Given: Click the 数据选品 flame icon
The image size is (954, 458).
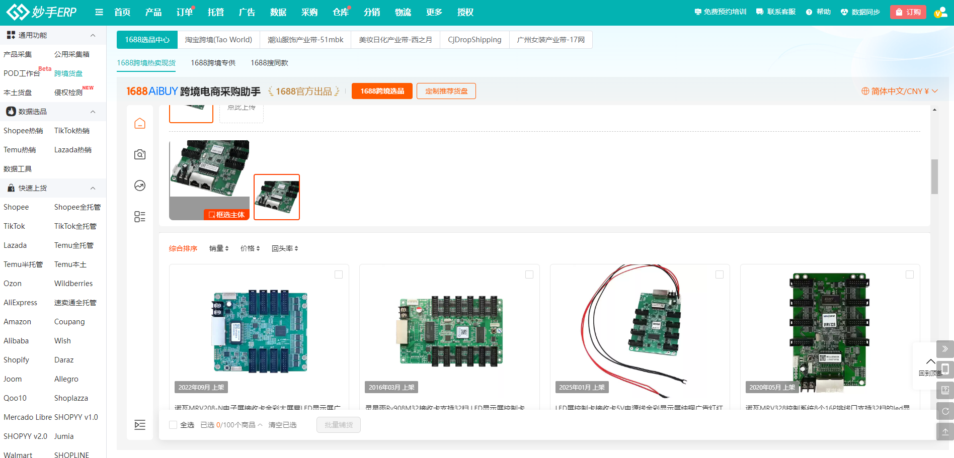Looking at the screenshot, I should point(11,112).
